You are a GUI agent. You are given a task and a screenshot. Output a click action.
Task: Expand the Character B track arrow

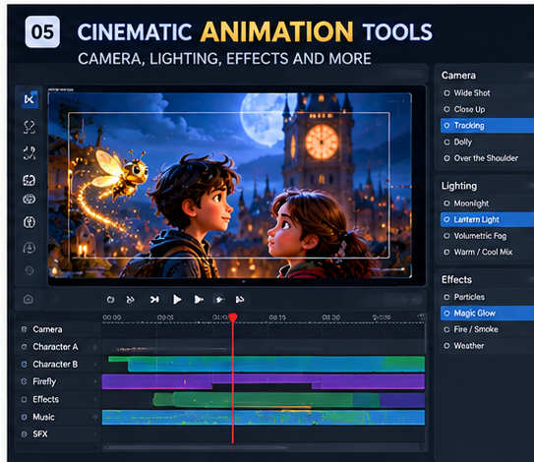(95, 365)
